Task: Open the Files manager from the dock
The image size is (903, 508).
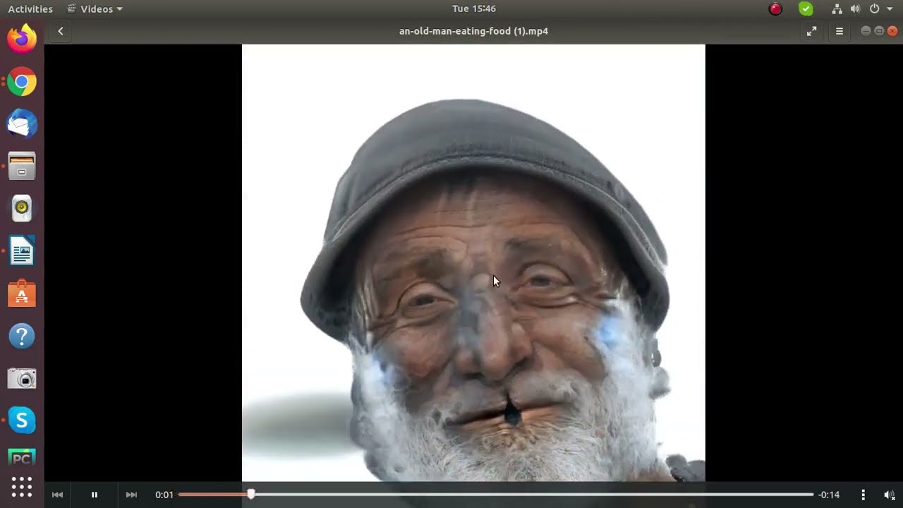Action: click(22, 167)
